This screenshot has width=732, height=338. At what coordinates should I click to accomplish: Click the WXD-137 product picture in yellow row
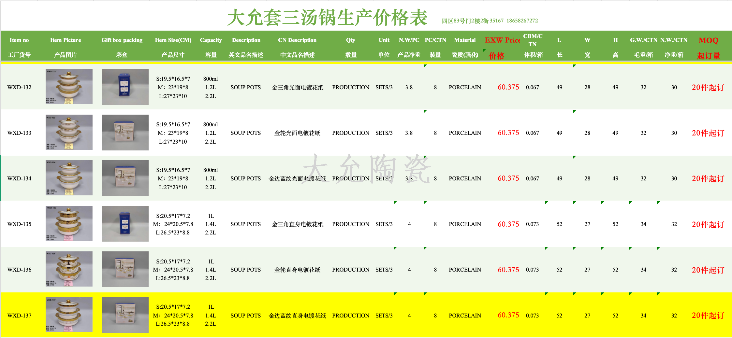[x=69, y=315]
